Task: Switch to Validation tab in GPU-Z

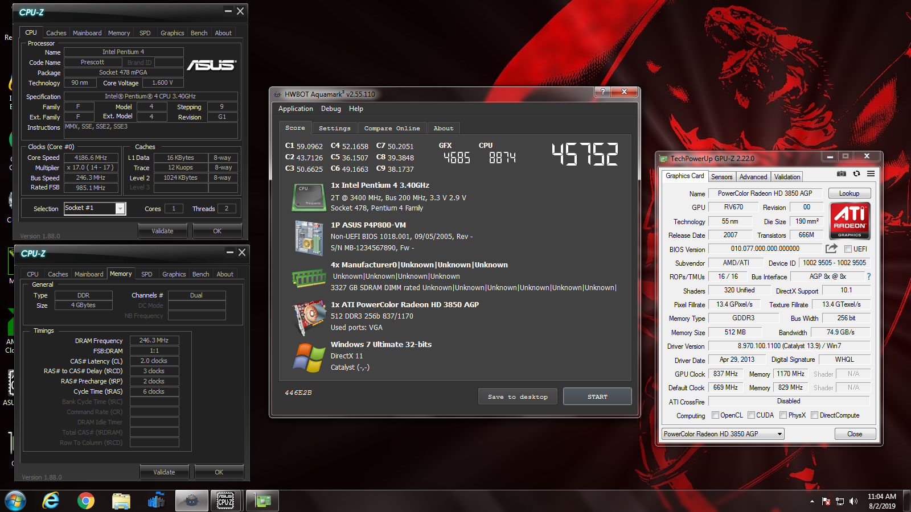Action: click(787, 177)
